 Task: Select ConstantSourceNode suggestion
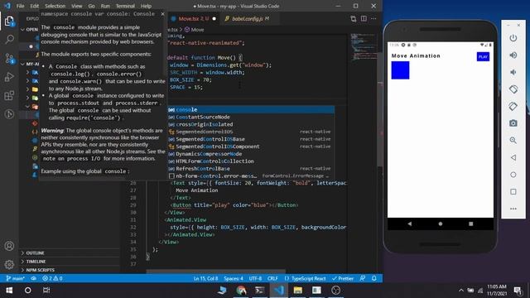251,117
